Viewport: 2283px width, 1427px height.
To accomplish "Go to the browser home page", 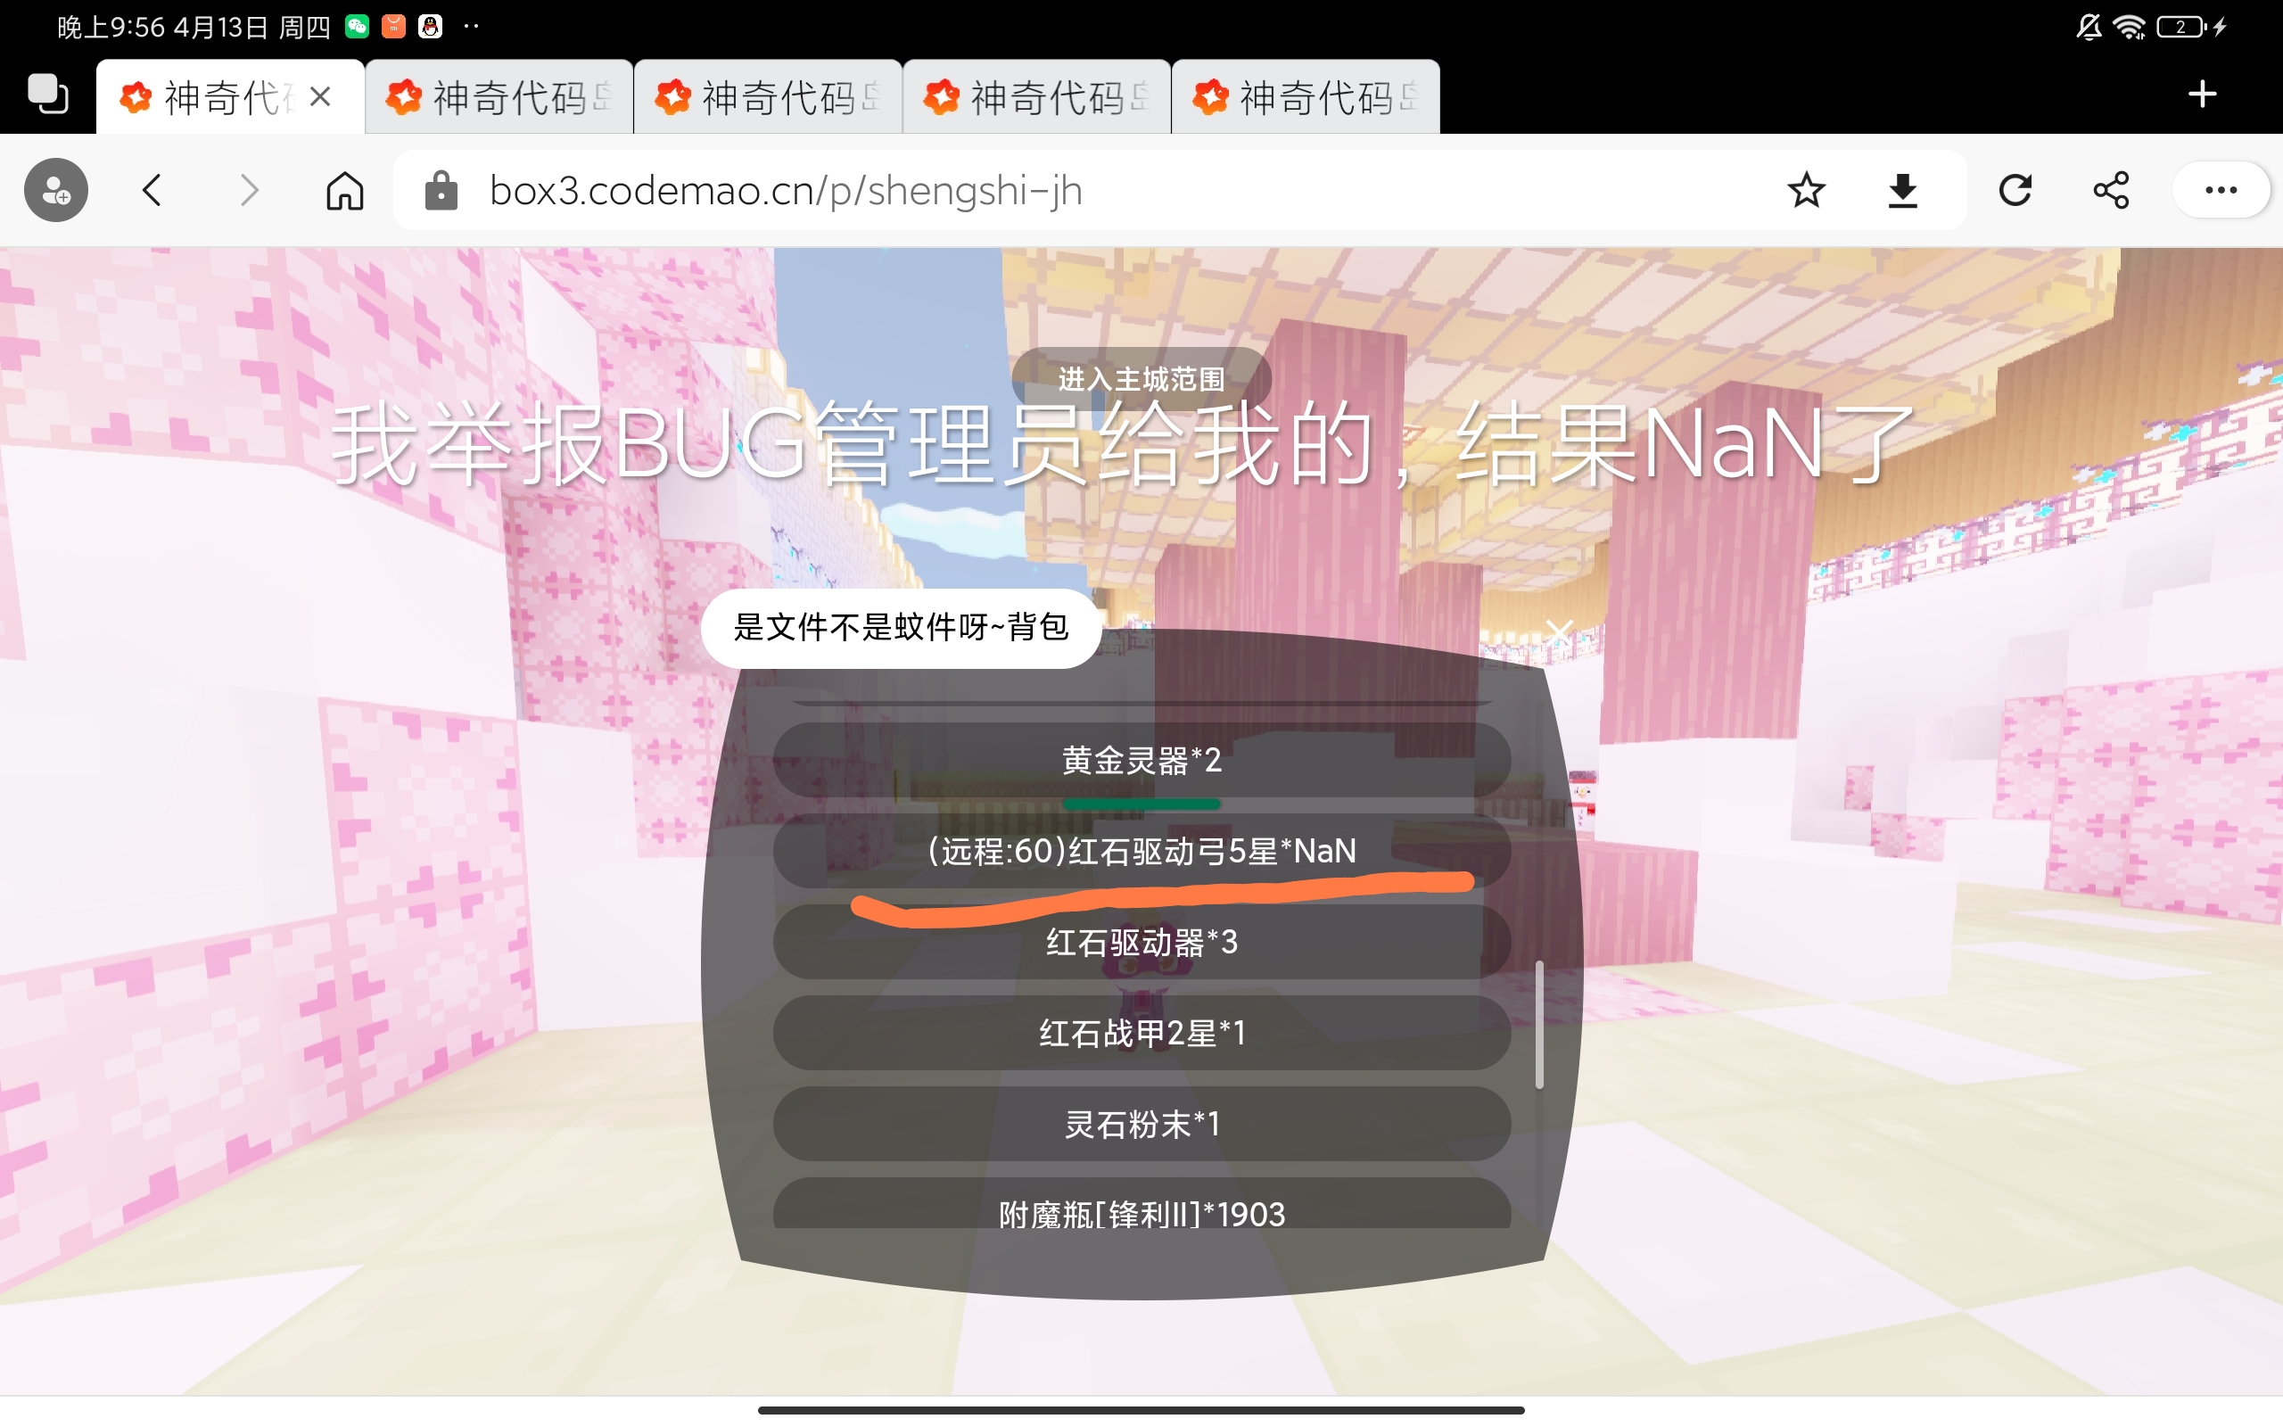I will click(344, 190).
